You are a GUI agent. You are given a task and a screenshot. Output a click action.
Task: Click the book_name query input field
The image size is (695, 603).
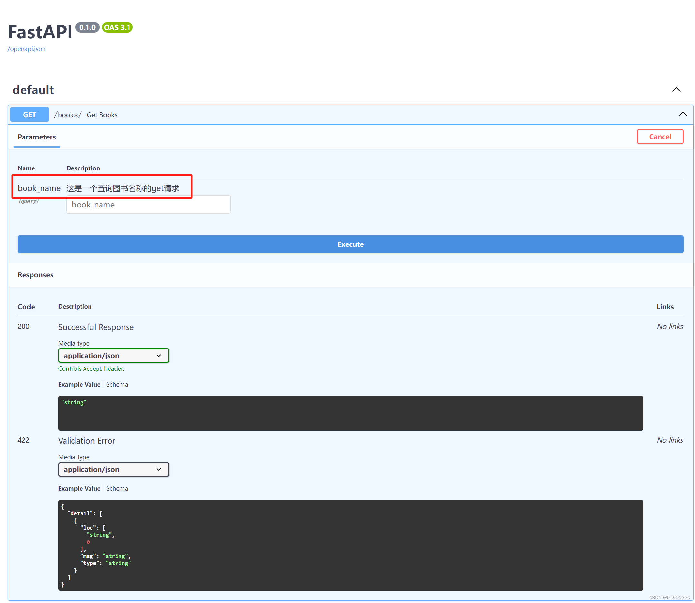click(x=148, y=204)
